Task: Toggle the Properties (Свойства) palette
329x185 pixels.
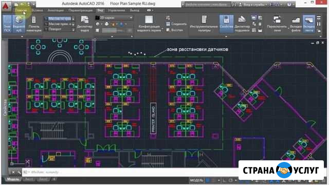Action: click(226, 24)
